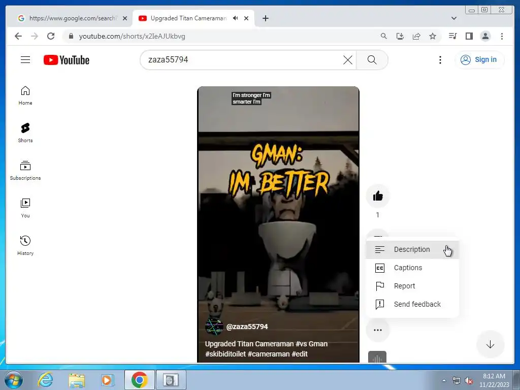Click the zoom magnifier in address bar
520x390 pixels.
(384, 36)
